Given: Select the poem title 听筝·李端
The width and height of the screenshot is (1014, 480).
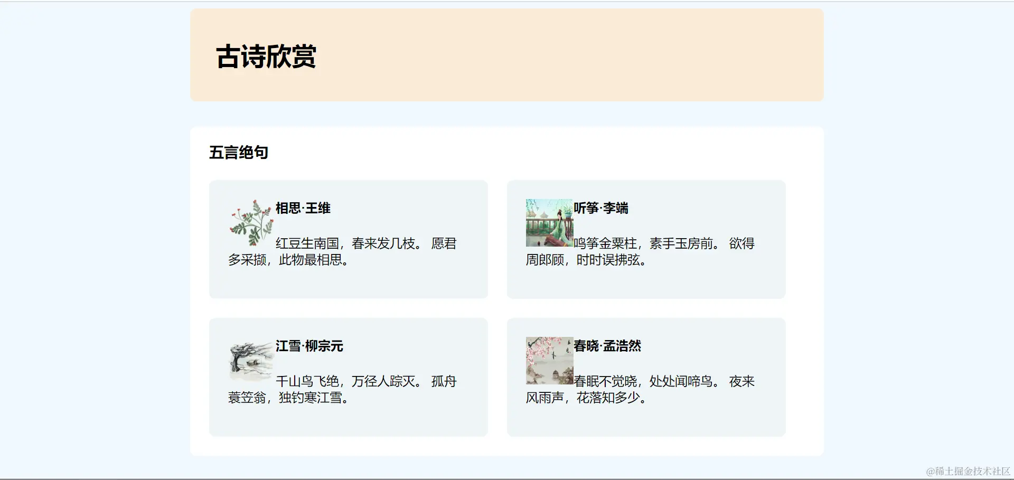Looking at the screenshot, I should (602, 208).
